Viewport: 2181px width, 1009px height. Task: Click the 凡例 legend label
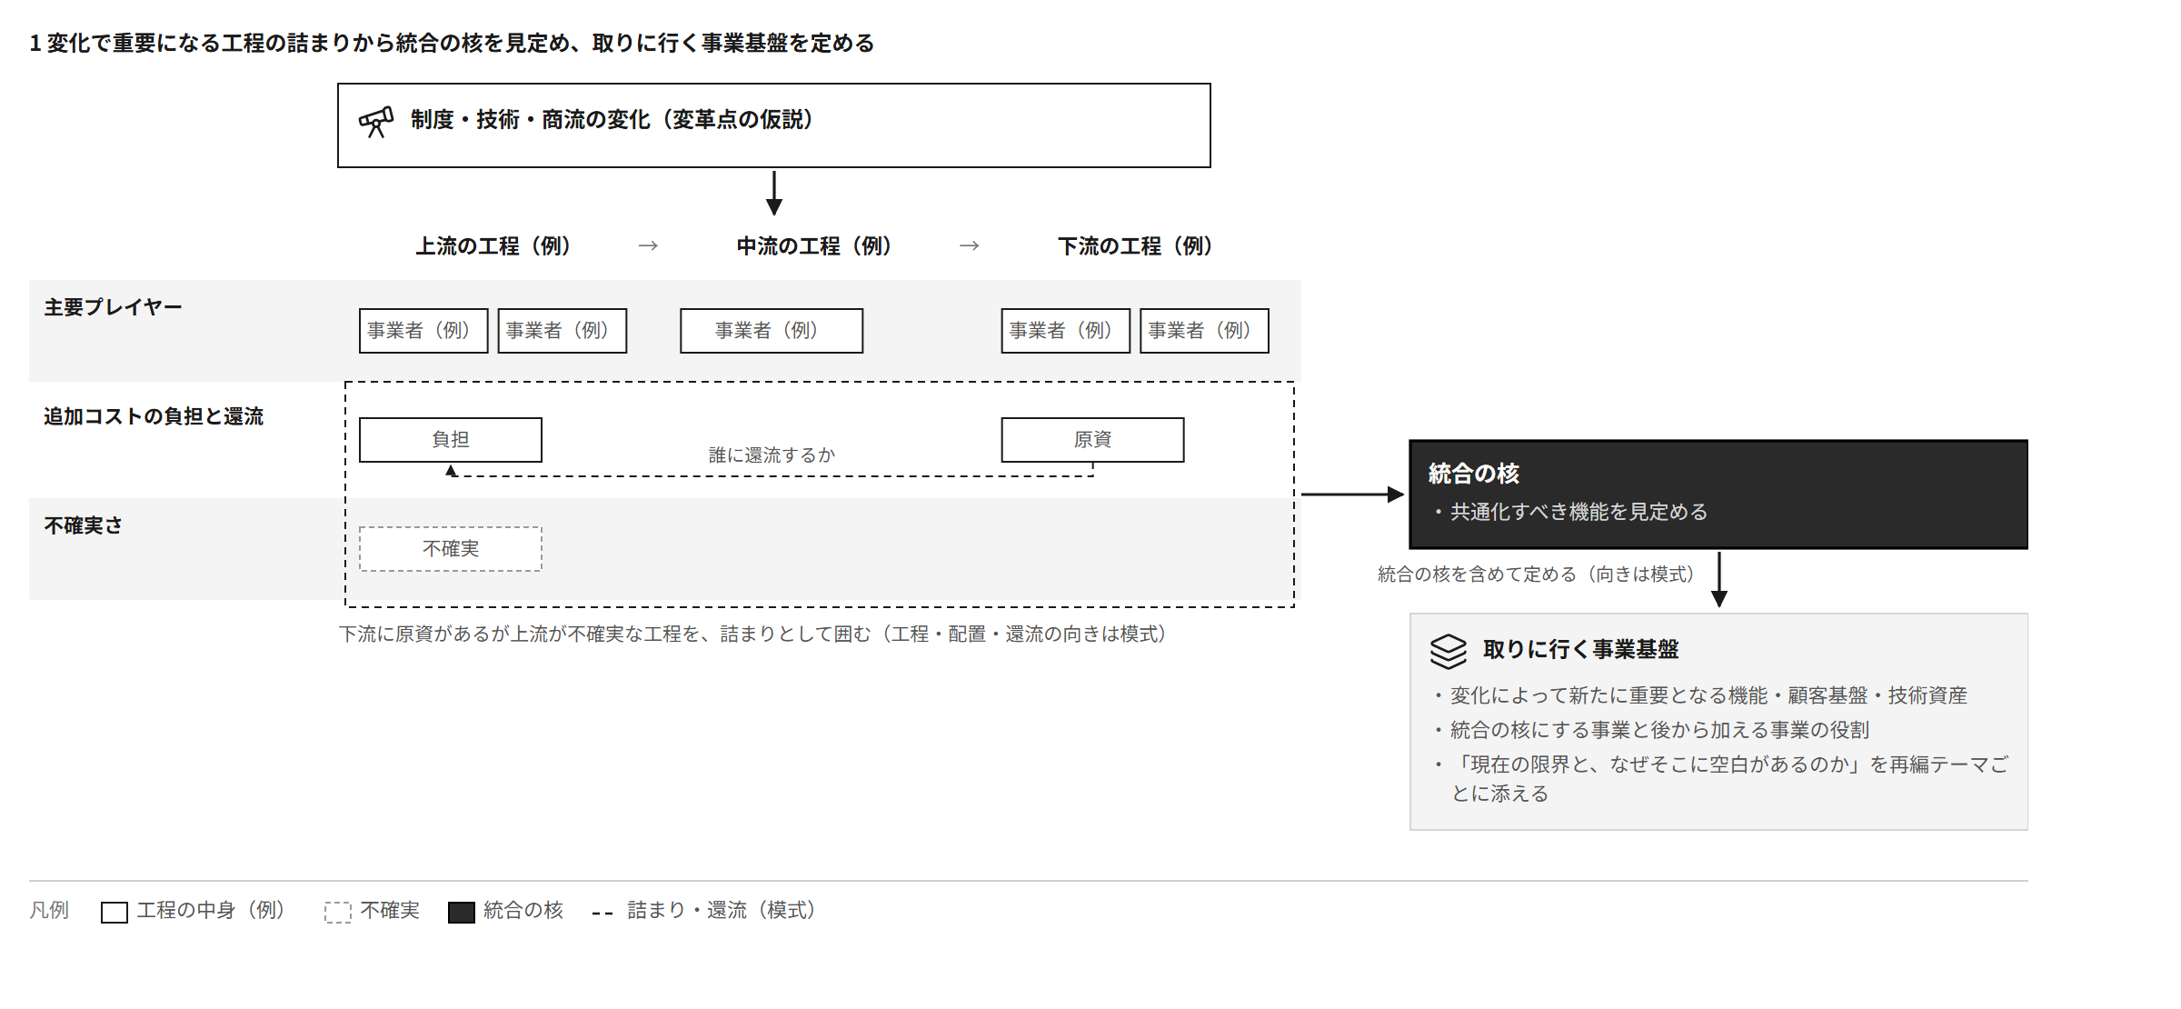coord(49,911)
